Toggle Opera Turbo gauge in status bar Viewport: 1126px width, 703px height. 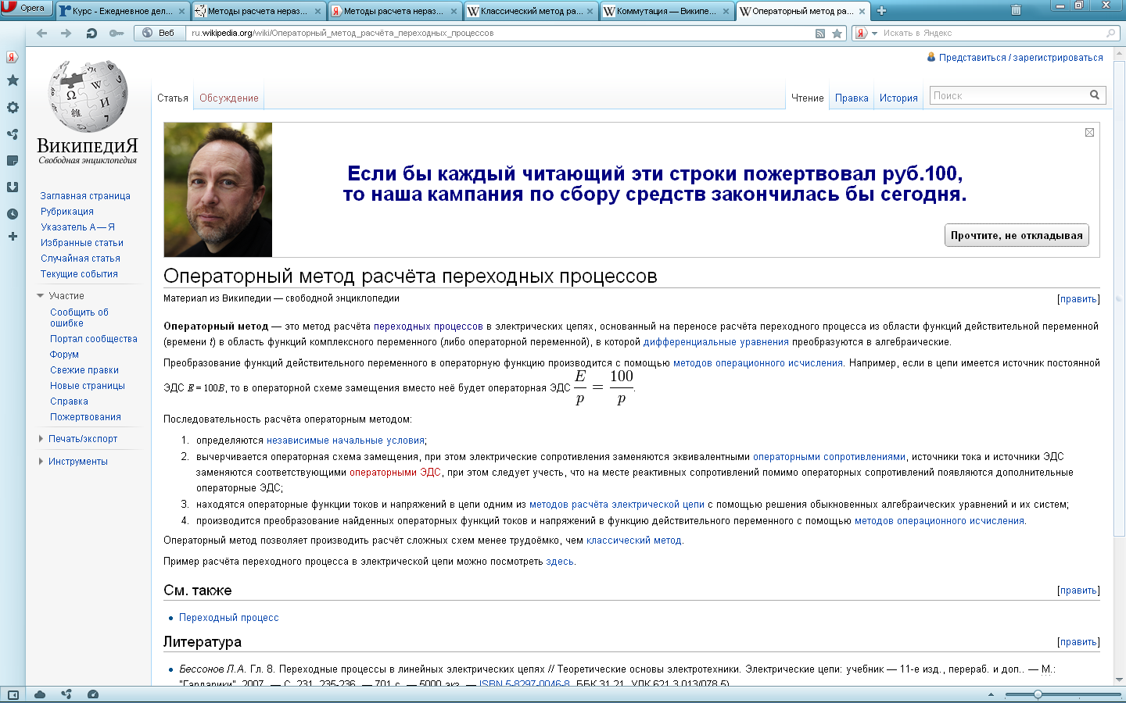click(x=93, y=694)
